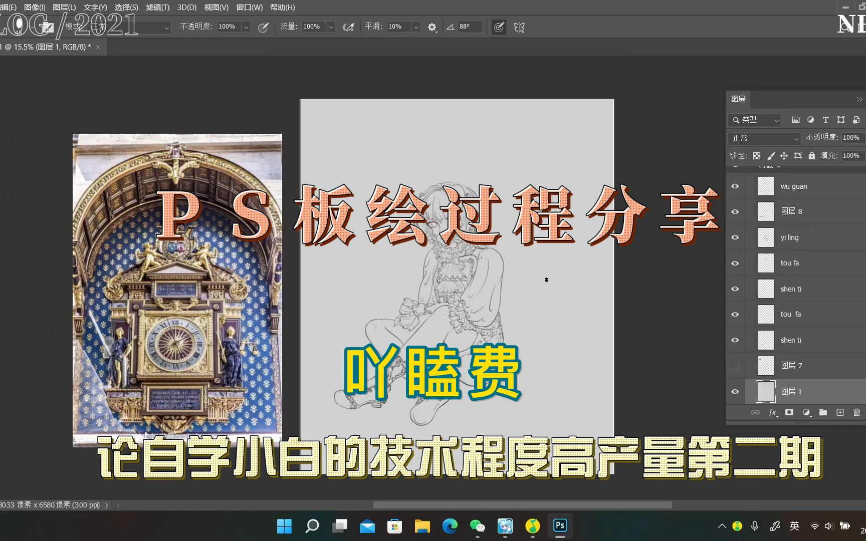Open smoothing options gear icon
Image resolution: width=866 pixels, height=541 pixels.
[x=432, y=28]
